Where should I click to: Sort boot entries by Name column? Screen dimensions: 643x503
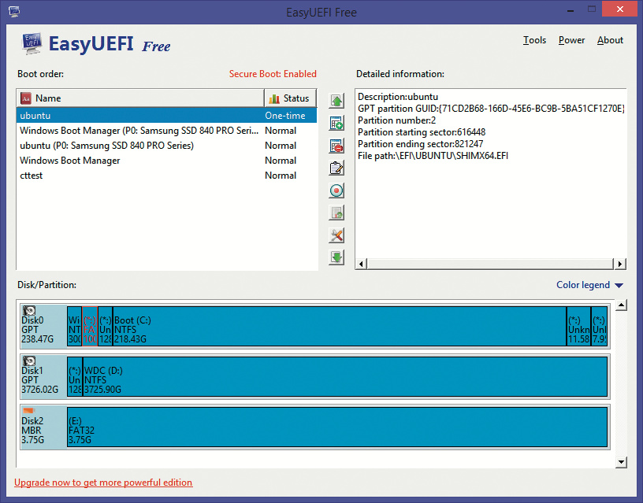coord(140,98)
